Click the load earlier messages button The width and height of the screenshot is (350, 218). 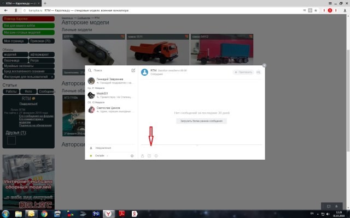[x=201, y=120]
